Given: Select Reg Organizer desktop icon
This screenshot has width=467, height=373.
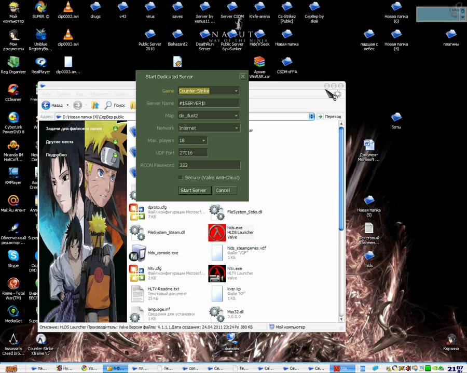Looking at the screenshot, I should tap(13, 65).
